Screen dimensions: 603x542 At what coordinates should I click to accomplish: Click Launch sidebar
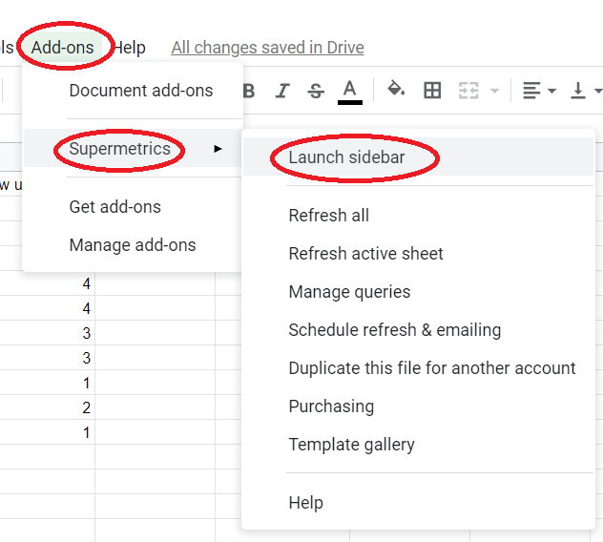(418, 156)
